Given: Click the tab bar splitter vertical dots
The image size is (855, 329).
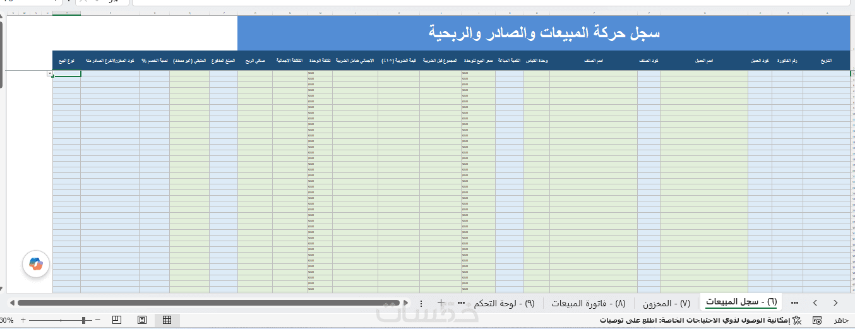Looking at the screenshot, I should [x=421, y=303].
